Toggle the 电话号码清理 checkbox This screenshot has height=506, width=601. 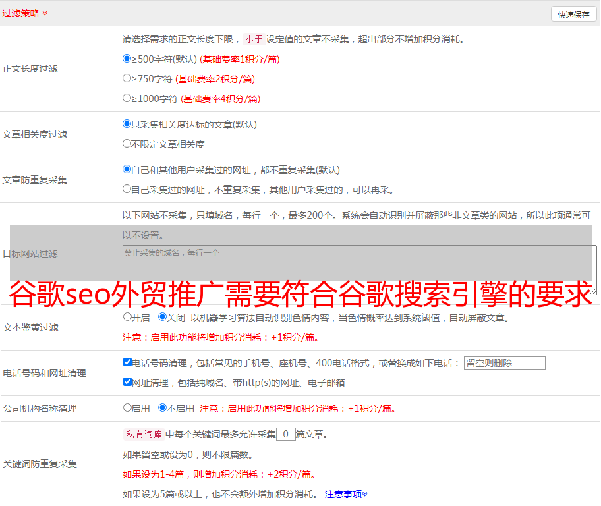point(128,362)
